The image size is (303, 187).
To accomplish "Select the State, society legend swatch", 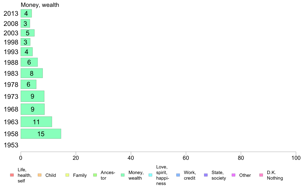I will (206, 175).
